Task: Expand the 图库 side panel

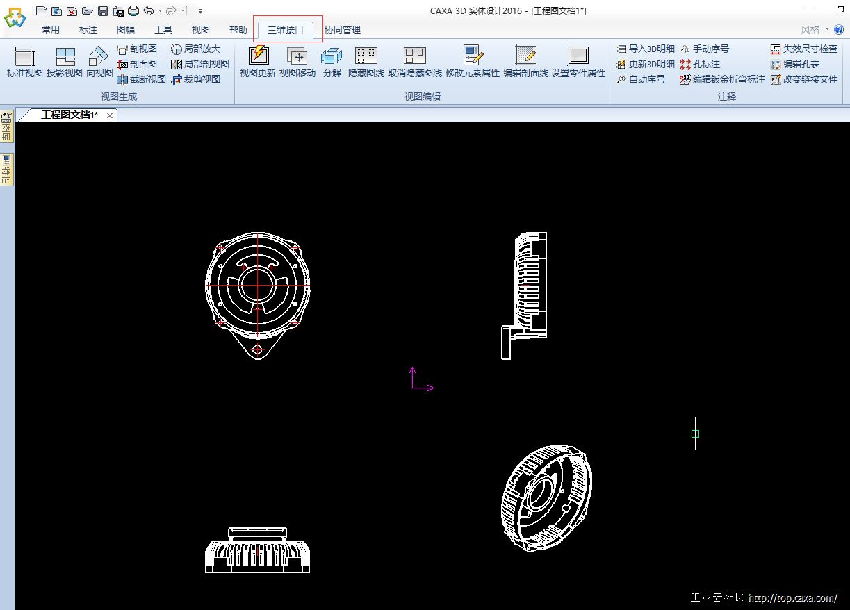Action: (x=7, y=126)
